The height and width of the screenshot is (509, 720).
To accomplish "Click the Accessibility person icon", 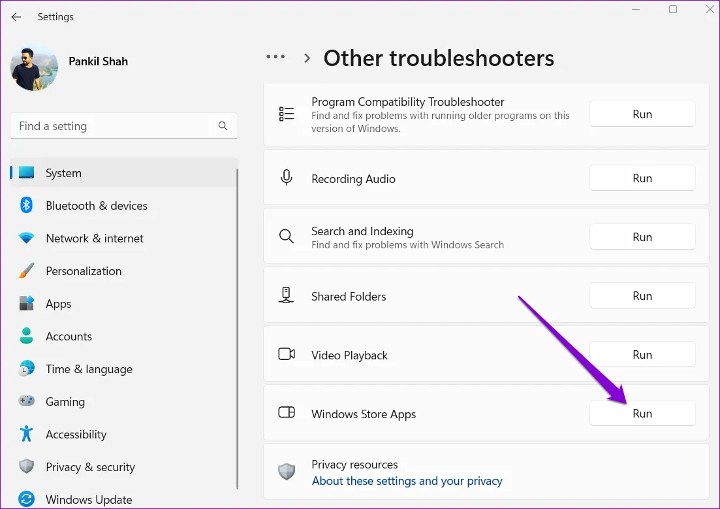I will click(x=26, y=434).
